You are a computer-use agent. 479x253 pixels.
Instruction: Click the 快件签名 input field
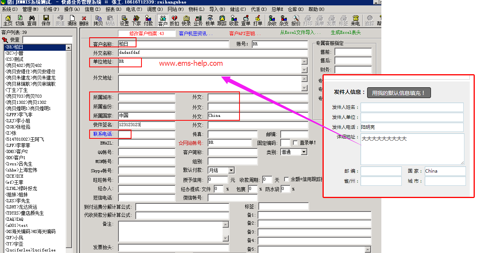146,125
